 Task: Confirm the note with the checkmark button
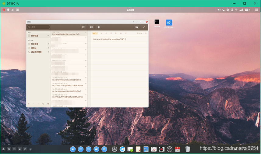(x=144, y=27)
